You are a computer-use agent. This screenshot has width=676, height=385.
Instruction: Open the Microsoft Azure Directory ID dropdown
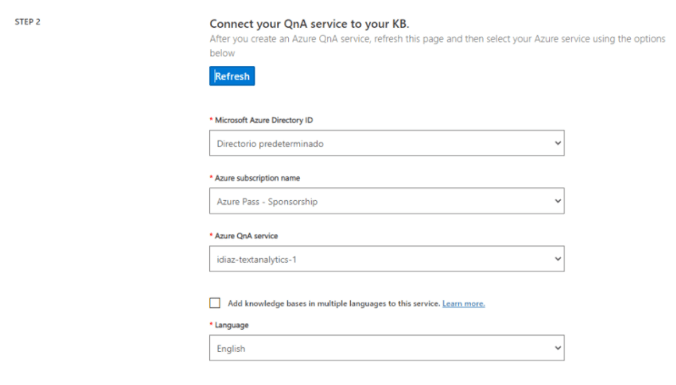387,142
